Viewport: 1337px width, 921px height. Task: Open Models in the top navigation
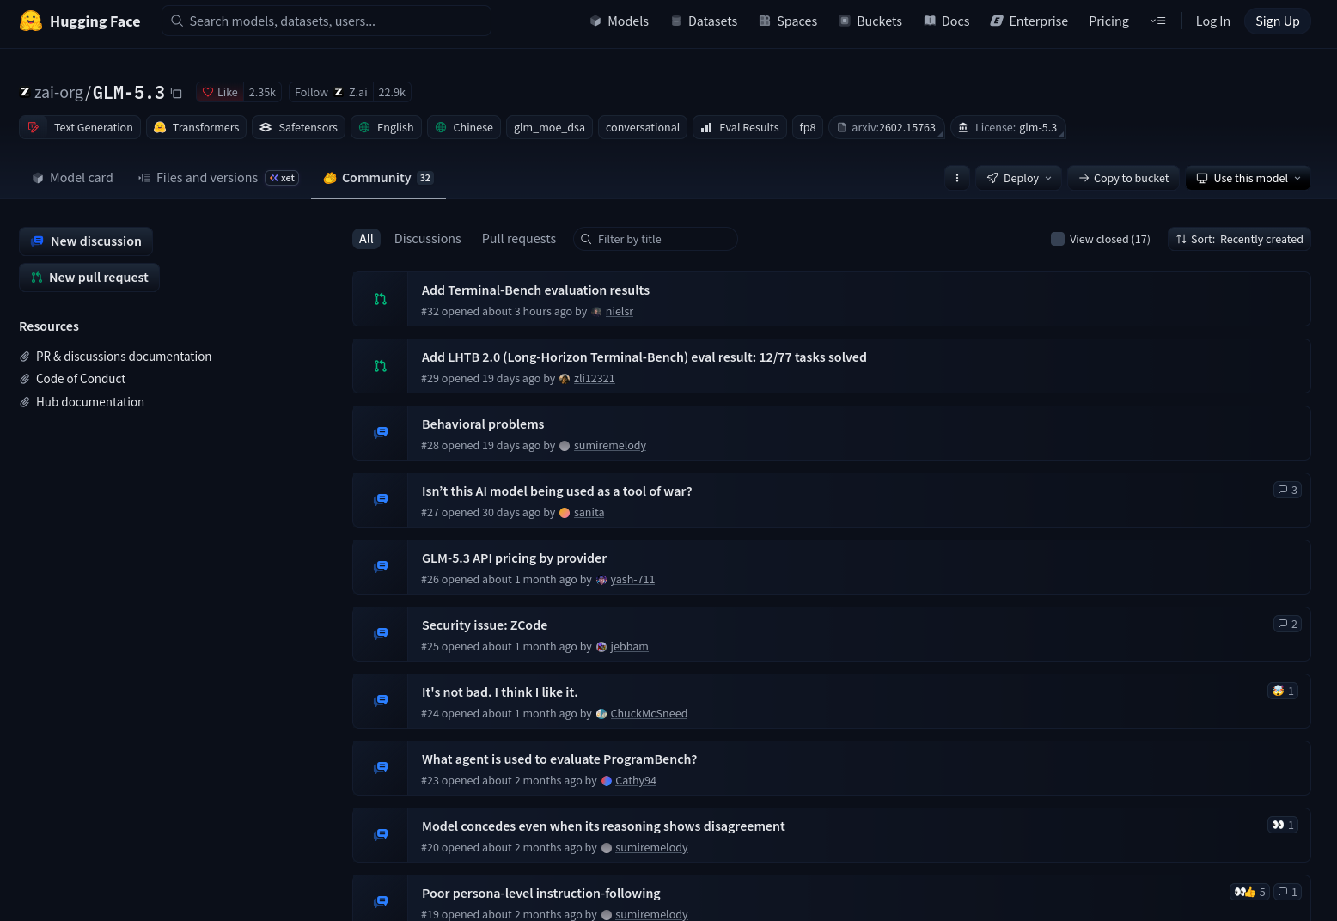click(619, 21)
